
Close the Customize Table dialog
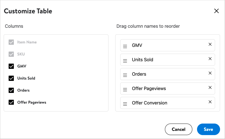(216, 11)
